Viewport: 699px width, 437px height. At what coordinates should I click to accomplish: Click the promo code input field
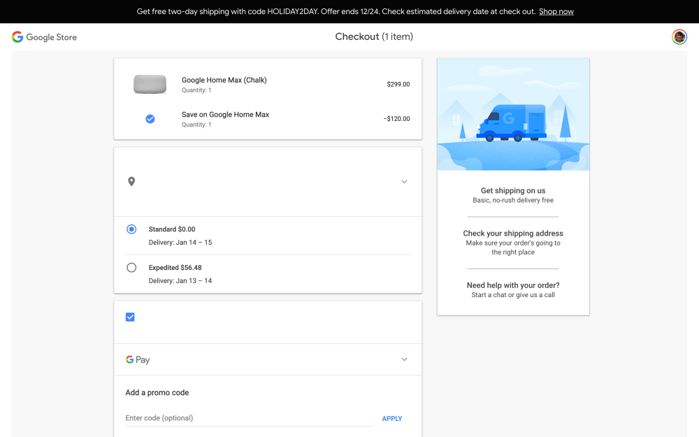pyautogui.click(x=249, y=418)
